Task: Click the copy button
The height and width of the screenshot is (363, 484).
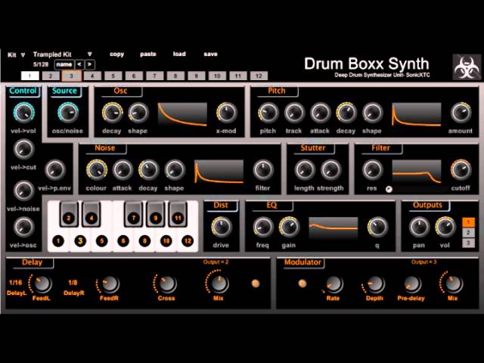Action: click(x=116, y=54)
